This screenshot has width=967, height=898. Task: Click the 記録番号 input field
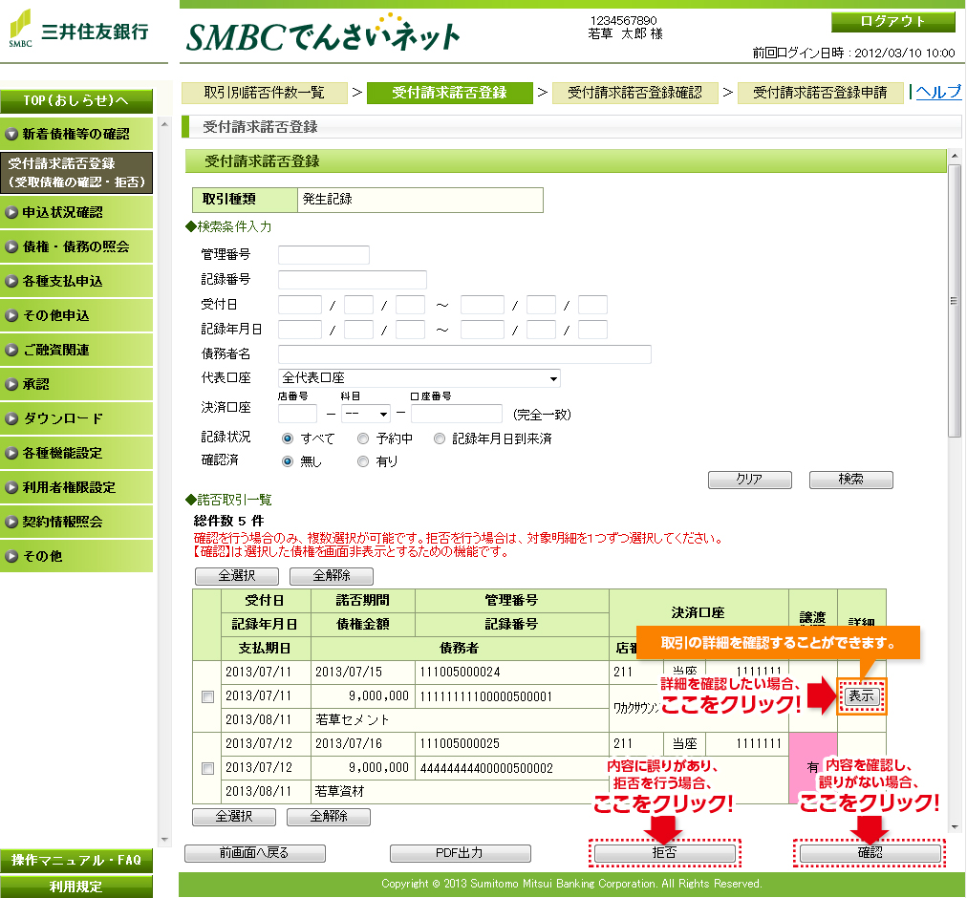(x=353, y=279)
